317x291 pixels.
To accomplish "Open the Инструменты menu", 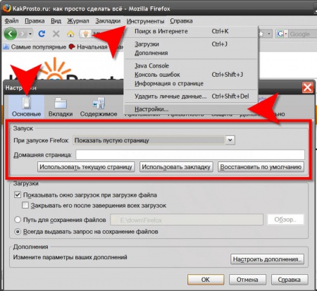I will click(x=145, y=21).
